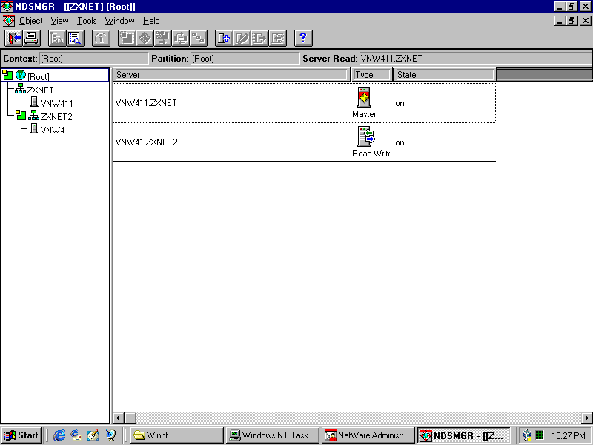Switch to NetWare Administrator taskbar button
The height and width of the screenshot is (445, 593).
pyautogui.click(x=368, y=435)
